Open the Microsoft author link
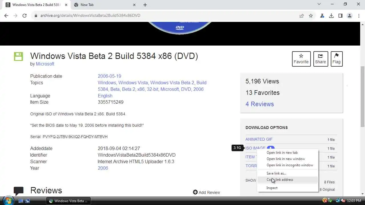Screen dimensions: 365x205 coord(45,64)
